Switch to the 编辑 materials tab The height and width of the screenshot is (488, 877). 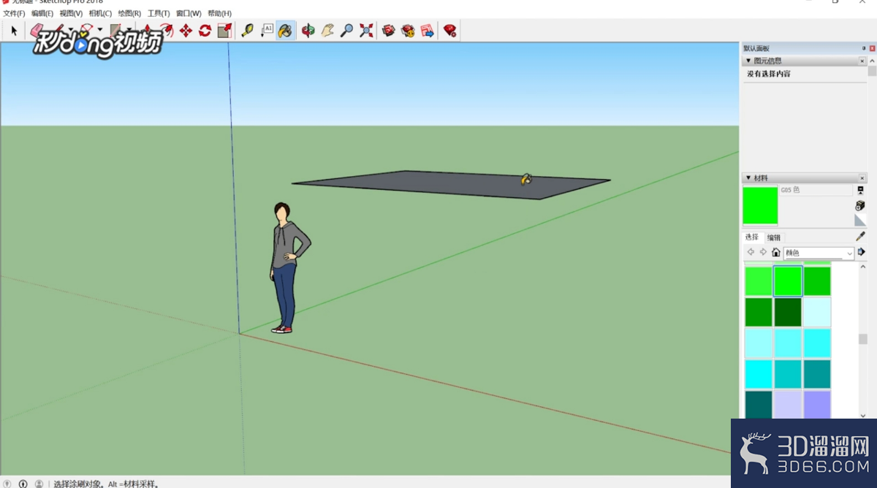[774, 237]
